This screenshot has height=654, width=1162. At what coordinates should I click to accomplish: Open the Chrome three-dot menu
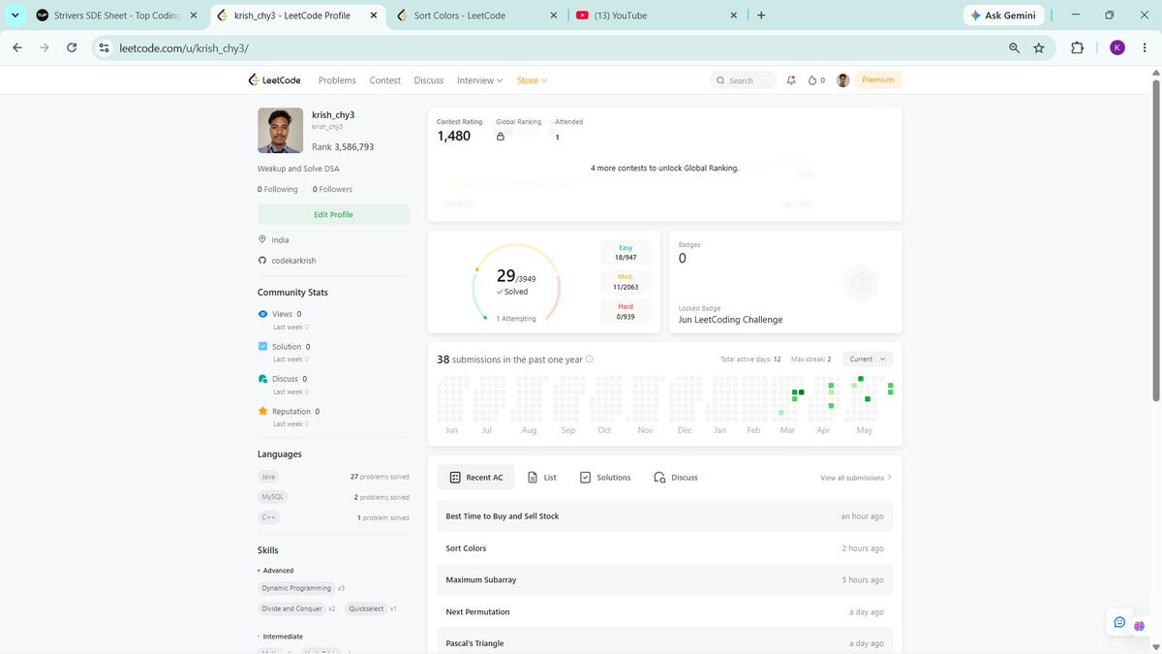[1147, 47]
